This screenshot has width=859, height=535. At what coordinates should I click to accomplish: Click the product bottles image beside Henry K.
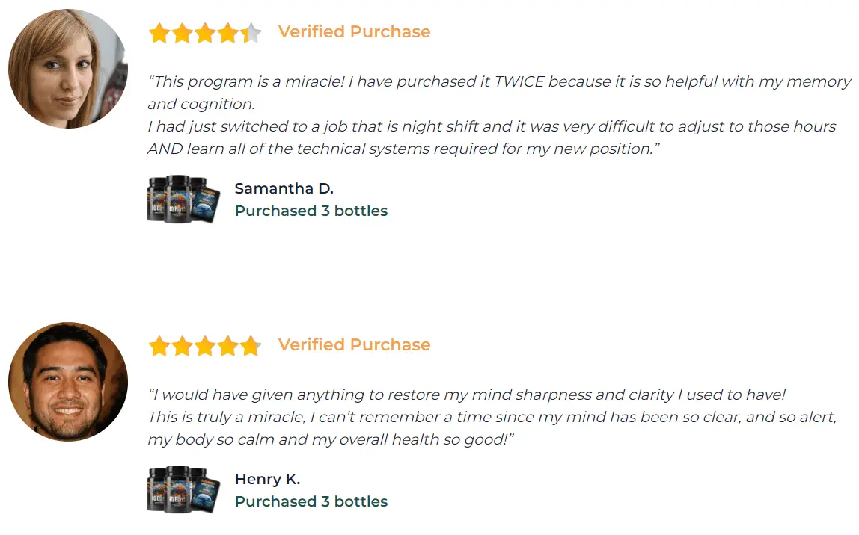pyautogui.click(x=183, y=489)
